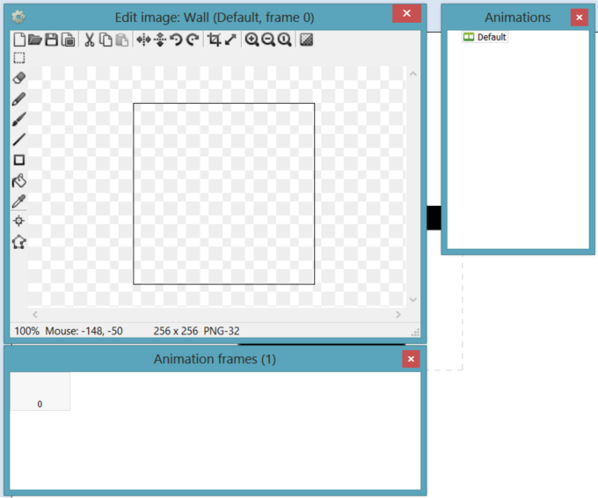The image size is (598, 498).
Task: Open the resize image tool
Action: [230, 40]
